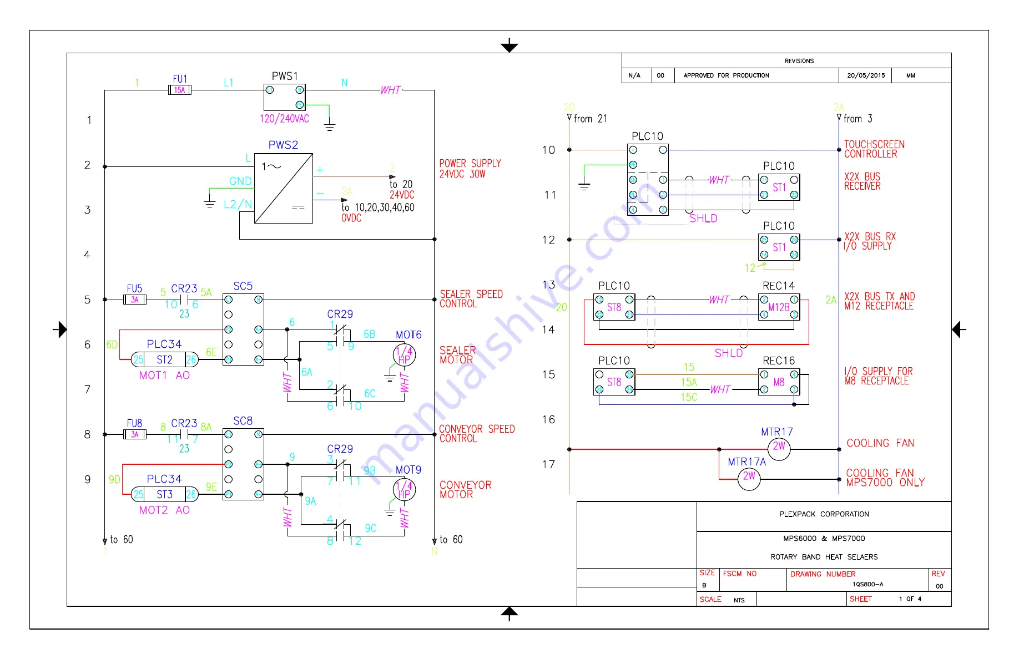Select the 'N/A' cell in revisions table

634,75
